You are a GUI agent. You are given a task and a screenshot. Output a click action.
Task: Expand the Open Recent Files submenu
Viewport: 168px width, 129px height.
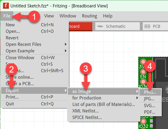pos(34,44)
